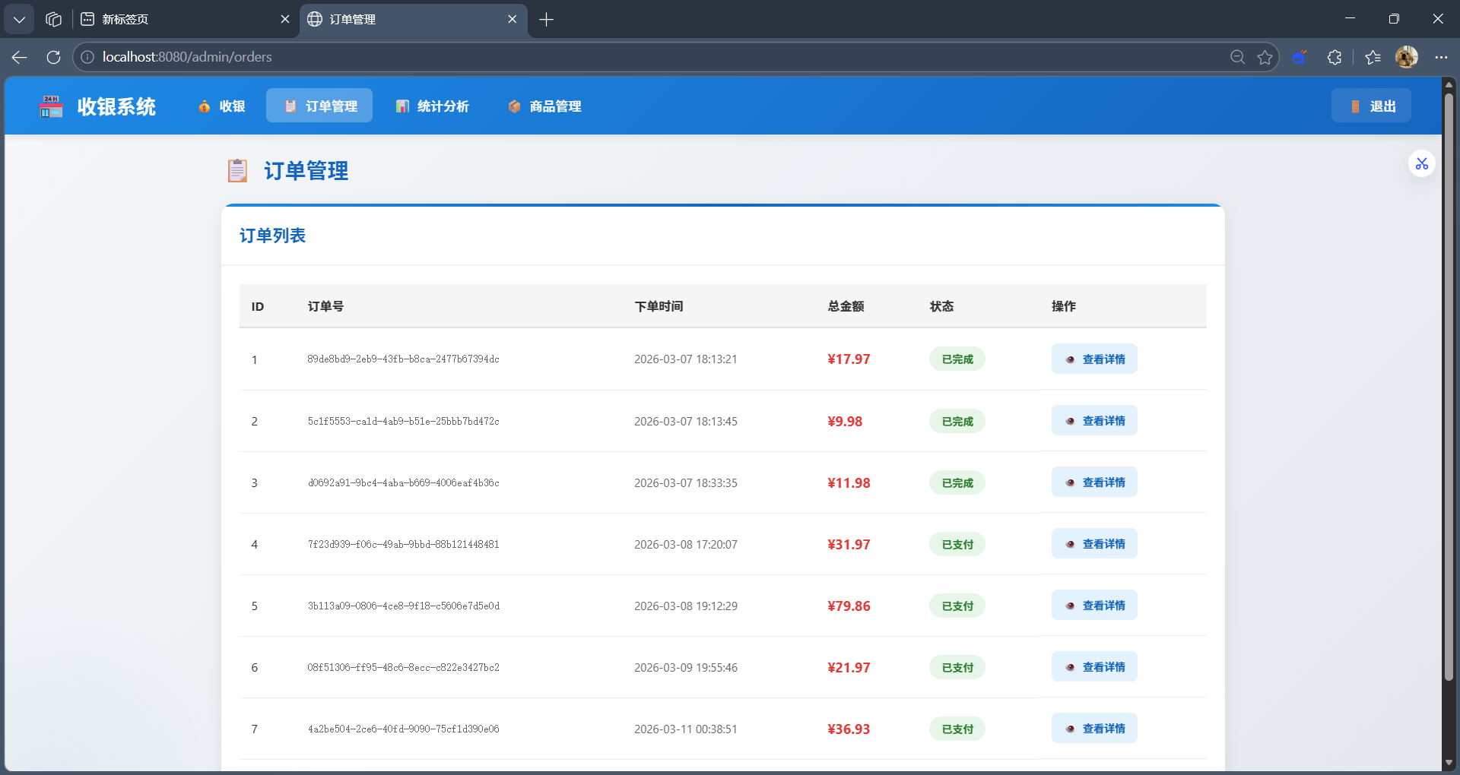Go to 商品管理 product management
The height and width of the screenshot is (775, 1460).
[x=544, y=106]
